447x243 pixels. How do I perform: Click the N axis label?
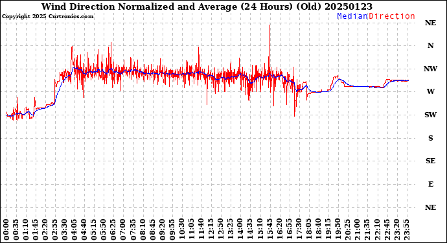click(x=430, y=45)
